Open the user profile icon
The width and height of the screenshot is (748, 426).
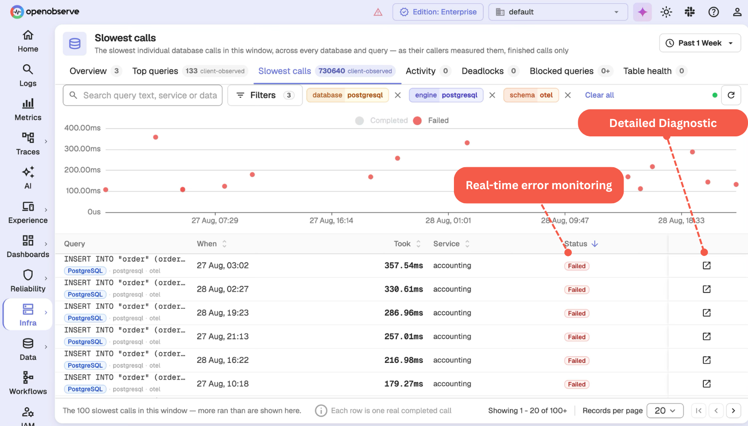click(737, 12)
